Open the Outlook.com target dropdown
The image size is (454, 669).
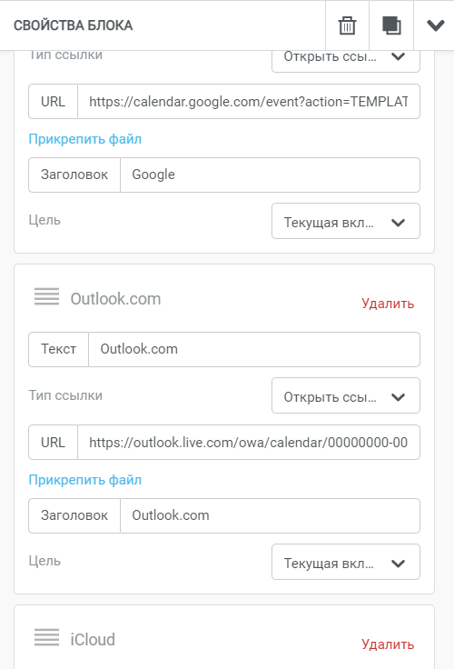346,562
